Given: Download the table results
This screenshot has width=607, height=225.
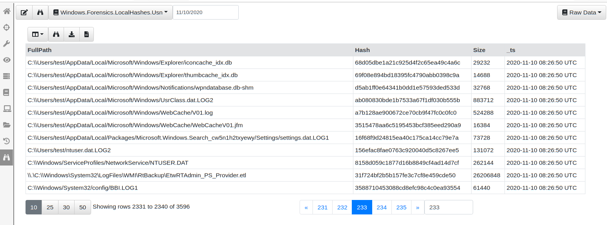Looking at the screenshot, I should point(71,34).
